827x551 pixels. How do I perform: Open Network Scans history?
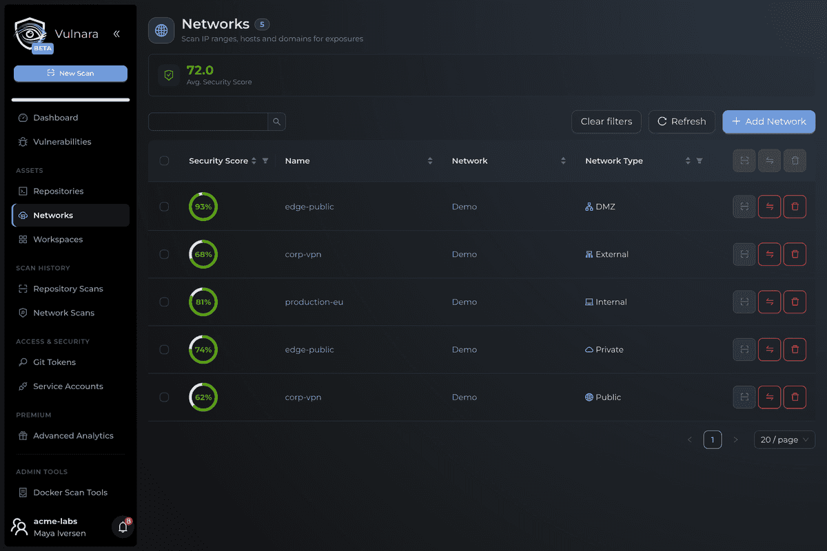point(70,313)
